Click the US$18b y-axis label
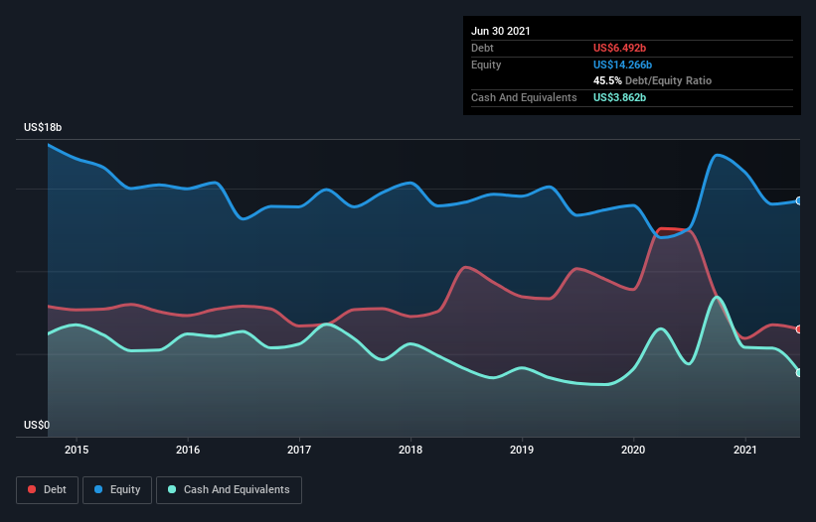Image resolution: width=816 pixels, height=522 pixels. coord(43,127)
